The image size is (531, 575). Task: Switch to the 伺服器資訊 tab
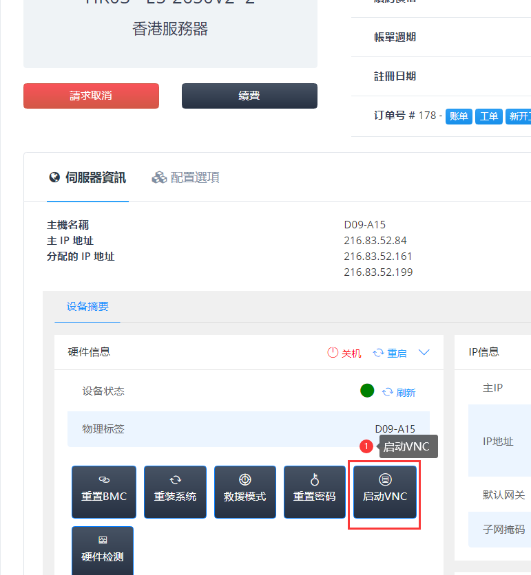click(87, 178)
